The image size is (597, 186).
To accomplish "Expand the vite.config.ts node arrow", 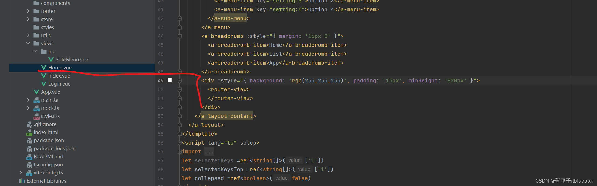I will (x=21, y=173).
